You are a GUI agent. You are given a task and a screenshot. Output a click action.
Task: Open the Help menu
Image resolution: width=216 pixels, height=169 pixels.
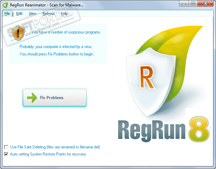tap(64, 14)
